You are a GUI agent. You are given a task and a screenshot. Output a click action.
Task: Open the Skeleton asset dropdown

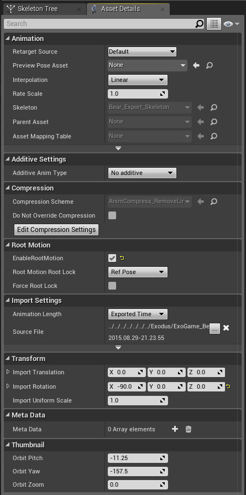tap(149, 107)
